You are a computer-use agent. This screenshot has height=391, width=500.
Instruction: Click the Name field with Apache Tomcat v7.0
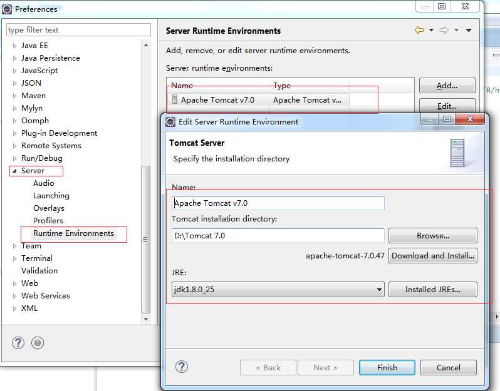[278, 203]
